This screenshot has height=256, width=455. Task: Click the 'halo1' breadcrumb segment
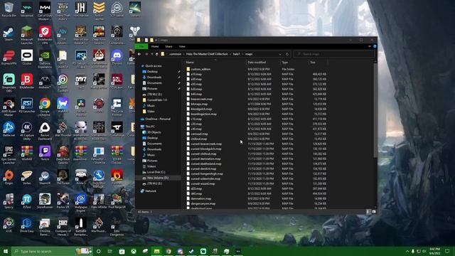pyautogui.click(x=237, y=54)
